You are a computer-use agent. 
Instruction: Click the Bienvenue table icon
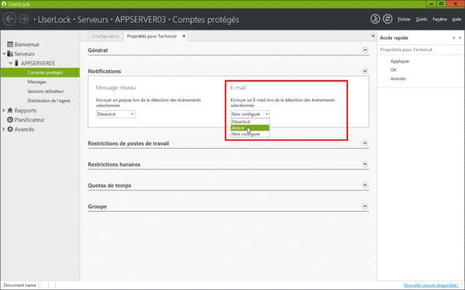10,44
